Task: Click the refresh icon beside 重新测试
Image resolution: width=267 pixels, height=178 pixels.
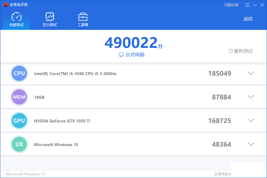Action: coord(231,51)
